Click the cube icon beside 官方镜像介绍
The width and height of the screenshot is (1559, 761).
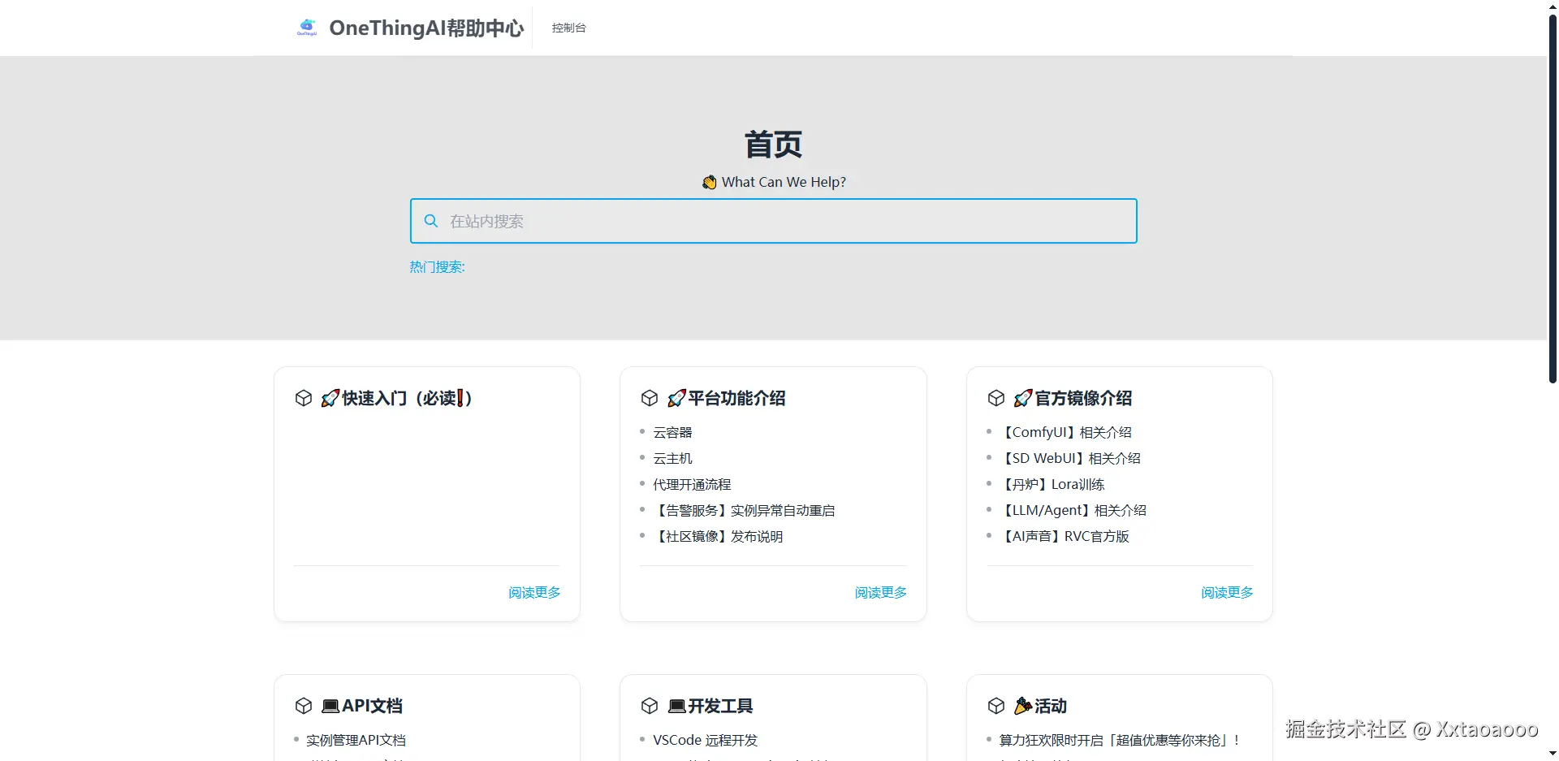(x=996, y=398)
